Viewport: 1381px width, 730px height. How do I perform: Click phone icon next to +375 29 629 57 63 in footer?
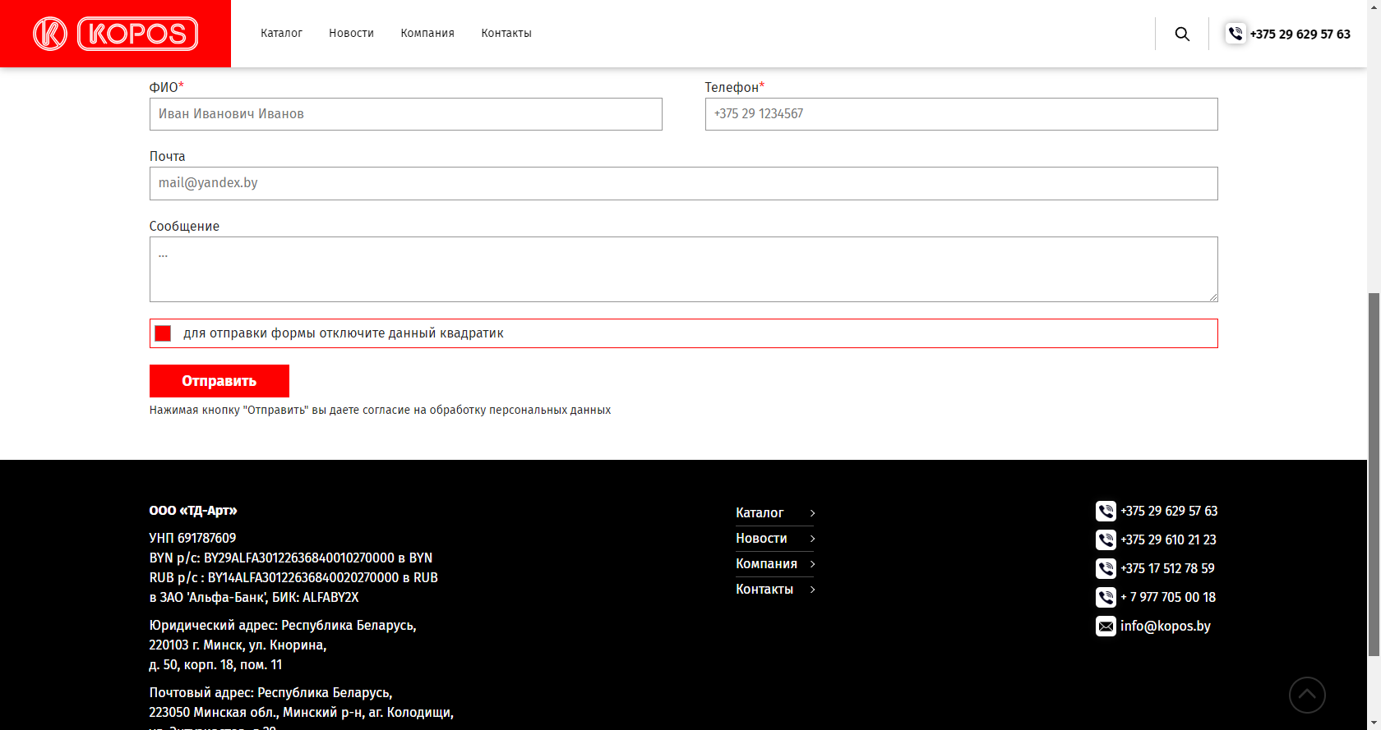[1106, 512]
